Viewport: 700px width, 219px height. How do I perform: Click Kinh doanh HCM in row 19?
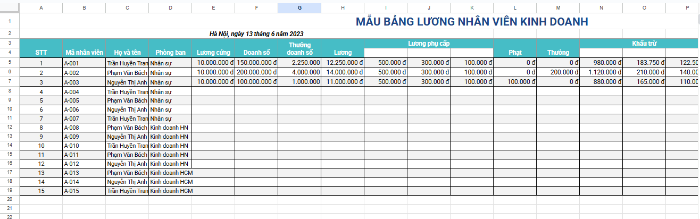(170, 190)
